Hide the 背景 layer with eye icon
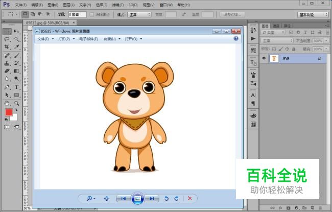Viewport: 332px width, 212px height. click(264, 58)
